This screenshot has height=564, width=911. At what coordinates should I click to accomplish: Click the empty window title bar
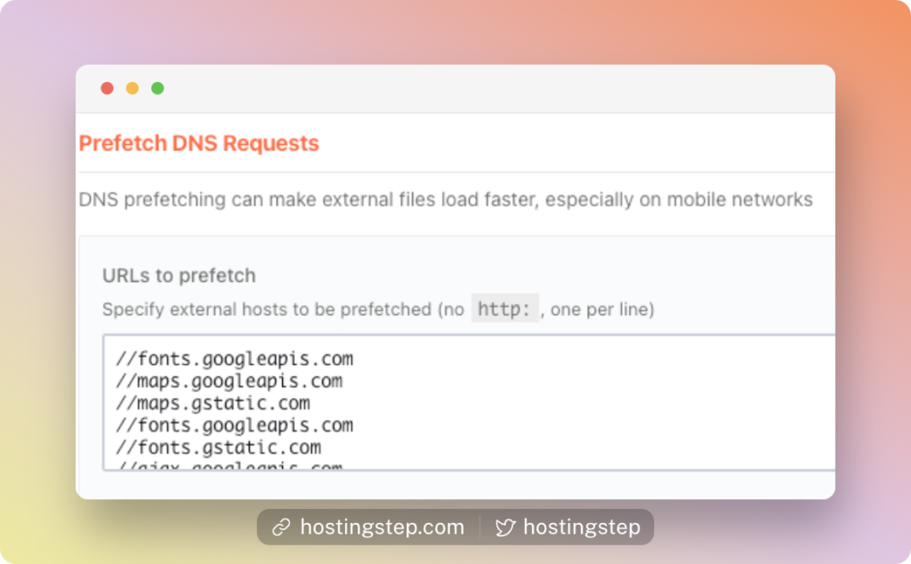pos(500,88)
